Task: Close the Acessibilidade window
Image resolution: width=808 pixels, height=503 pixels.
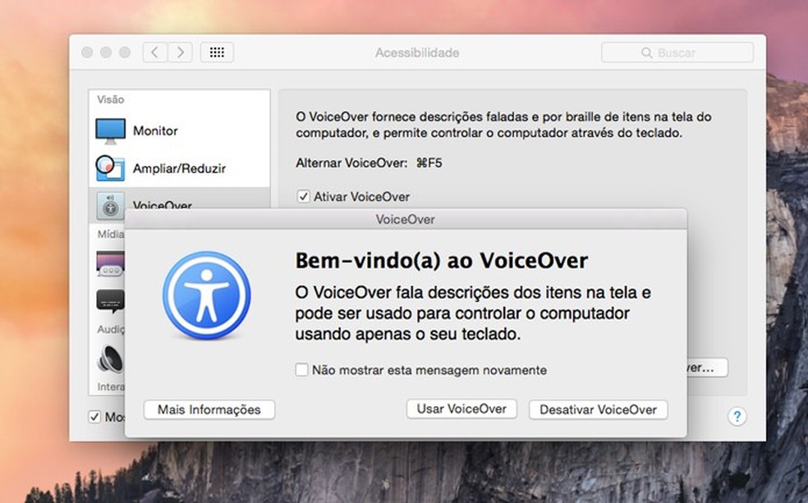Action: tap(87, 53)
